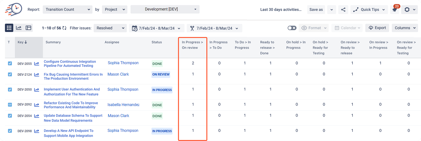Viewport: 421px width, 141px height.
Task: Open the Report type dropdown Transition Count
Action: pyautogui.click(x=67, y=9)
